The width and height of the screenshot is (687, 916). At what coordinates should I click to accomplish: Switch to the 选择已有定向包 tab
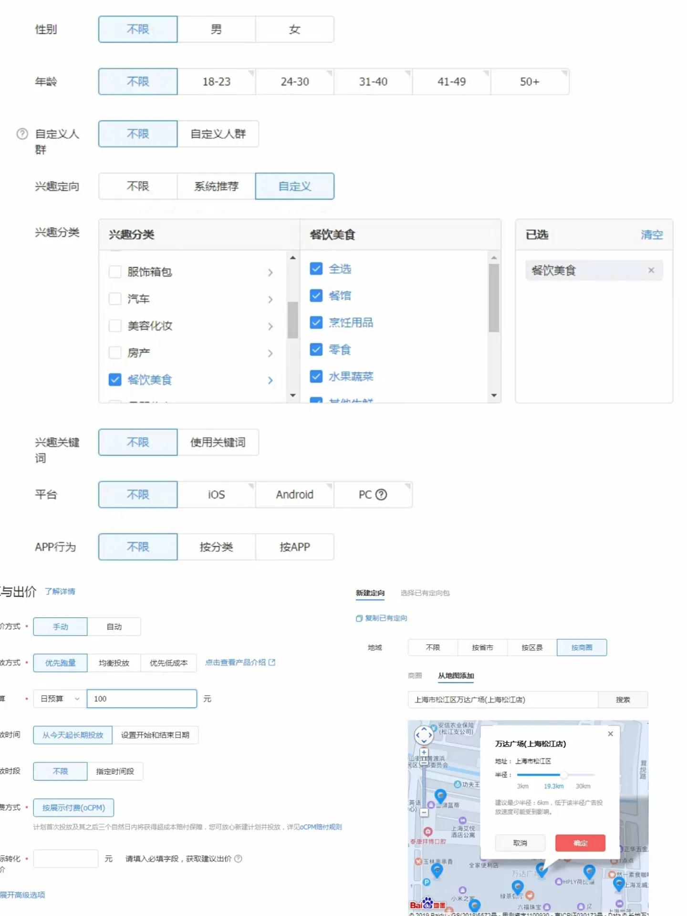pos(425,593)
